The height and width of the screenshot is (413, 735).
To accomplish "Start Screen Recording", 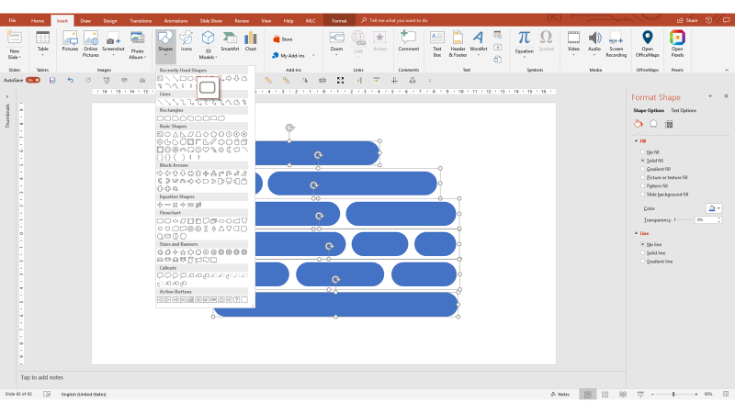I will tap(616, 44).
